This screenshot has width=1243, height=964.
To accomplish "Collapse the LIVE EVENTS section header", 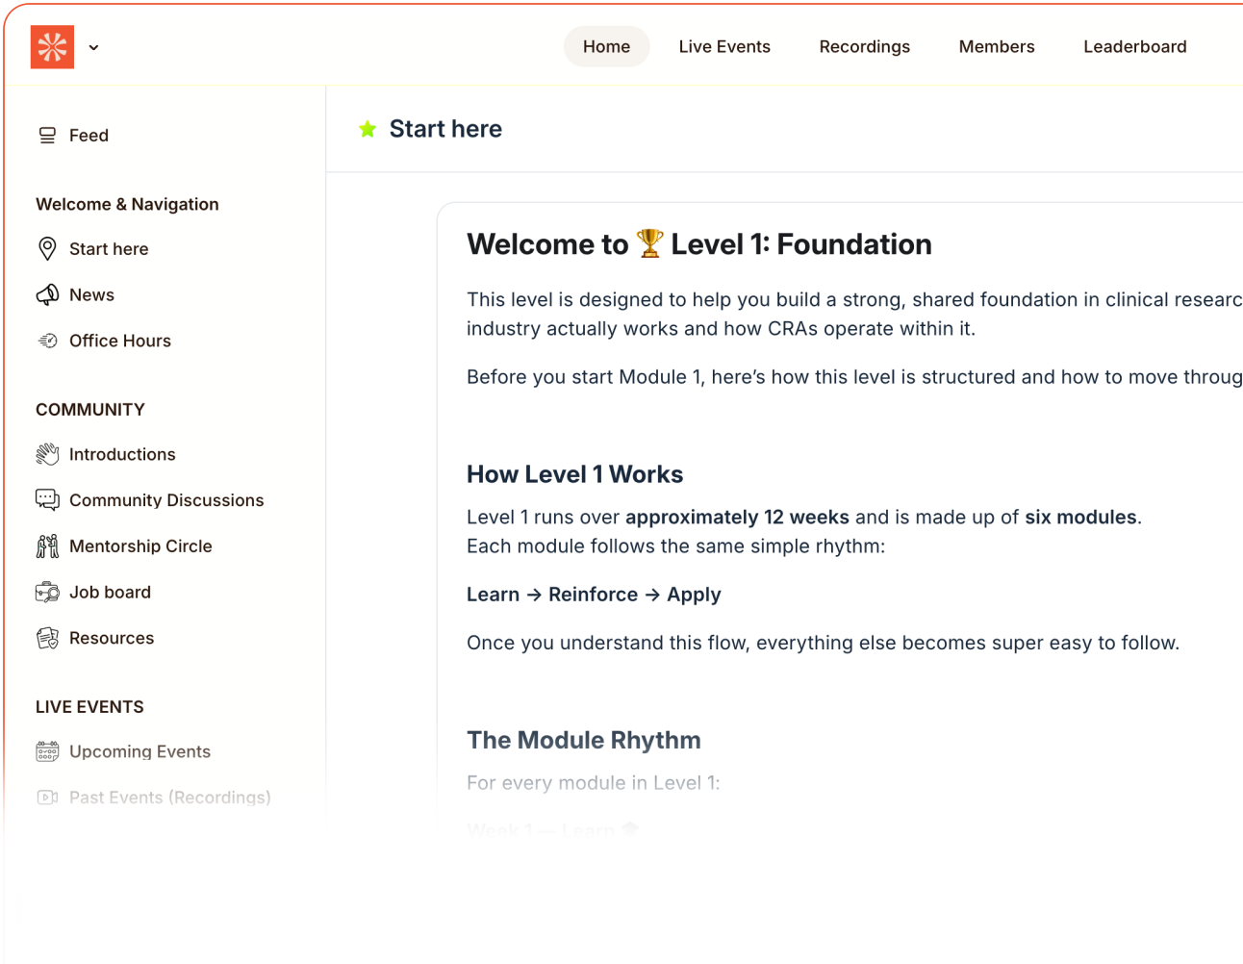I will point(89,707).
